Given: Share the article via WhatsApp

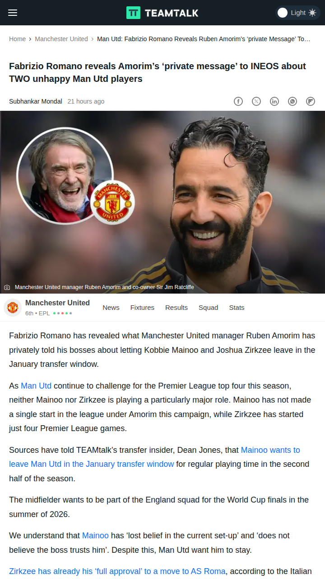Looking at the screenshot, I should [292, 101].
